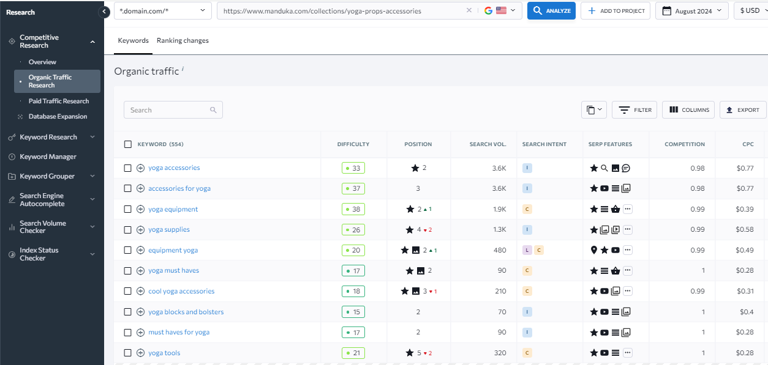
Task: Click the add icon beside 'yoga supplies'
Action: (140, 230)
